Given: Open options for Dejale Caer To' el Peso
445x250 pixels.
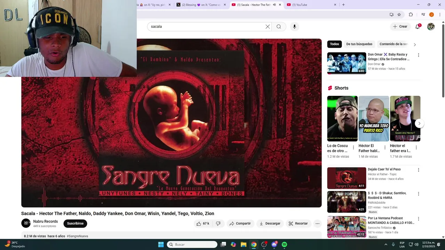Looking at the screenshot, I should [419, 170].
